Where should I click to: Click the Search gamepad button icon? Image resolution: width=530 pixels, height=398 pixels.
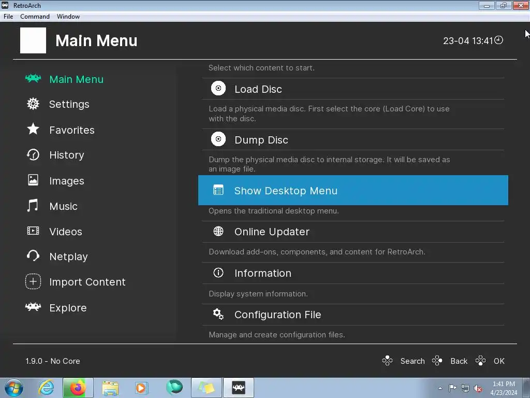[387, 361]
